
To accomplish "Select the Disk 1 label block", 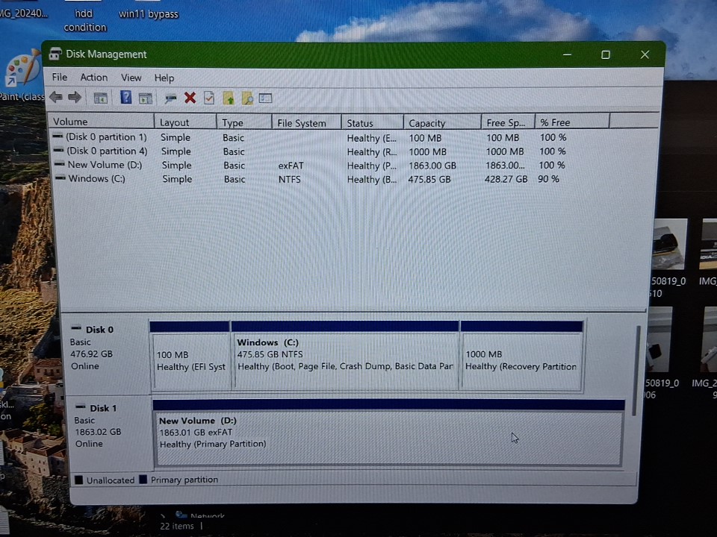I will 110,432.
